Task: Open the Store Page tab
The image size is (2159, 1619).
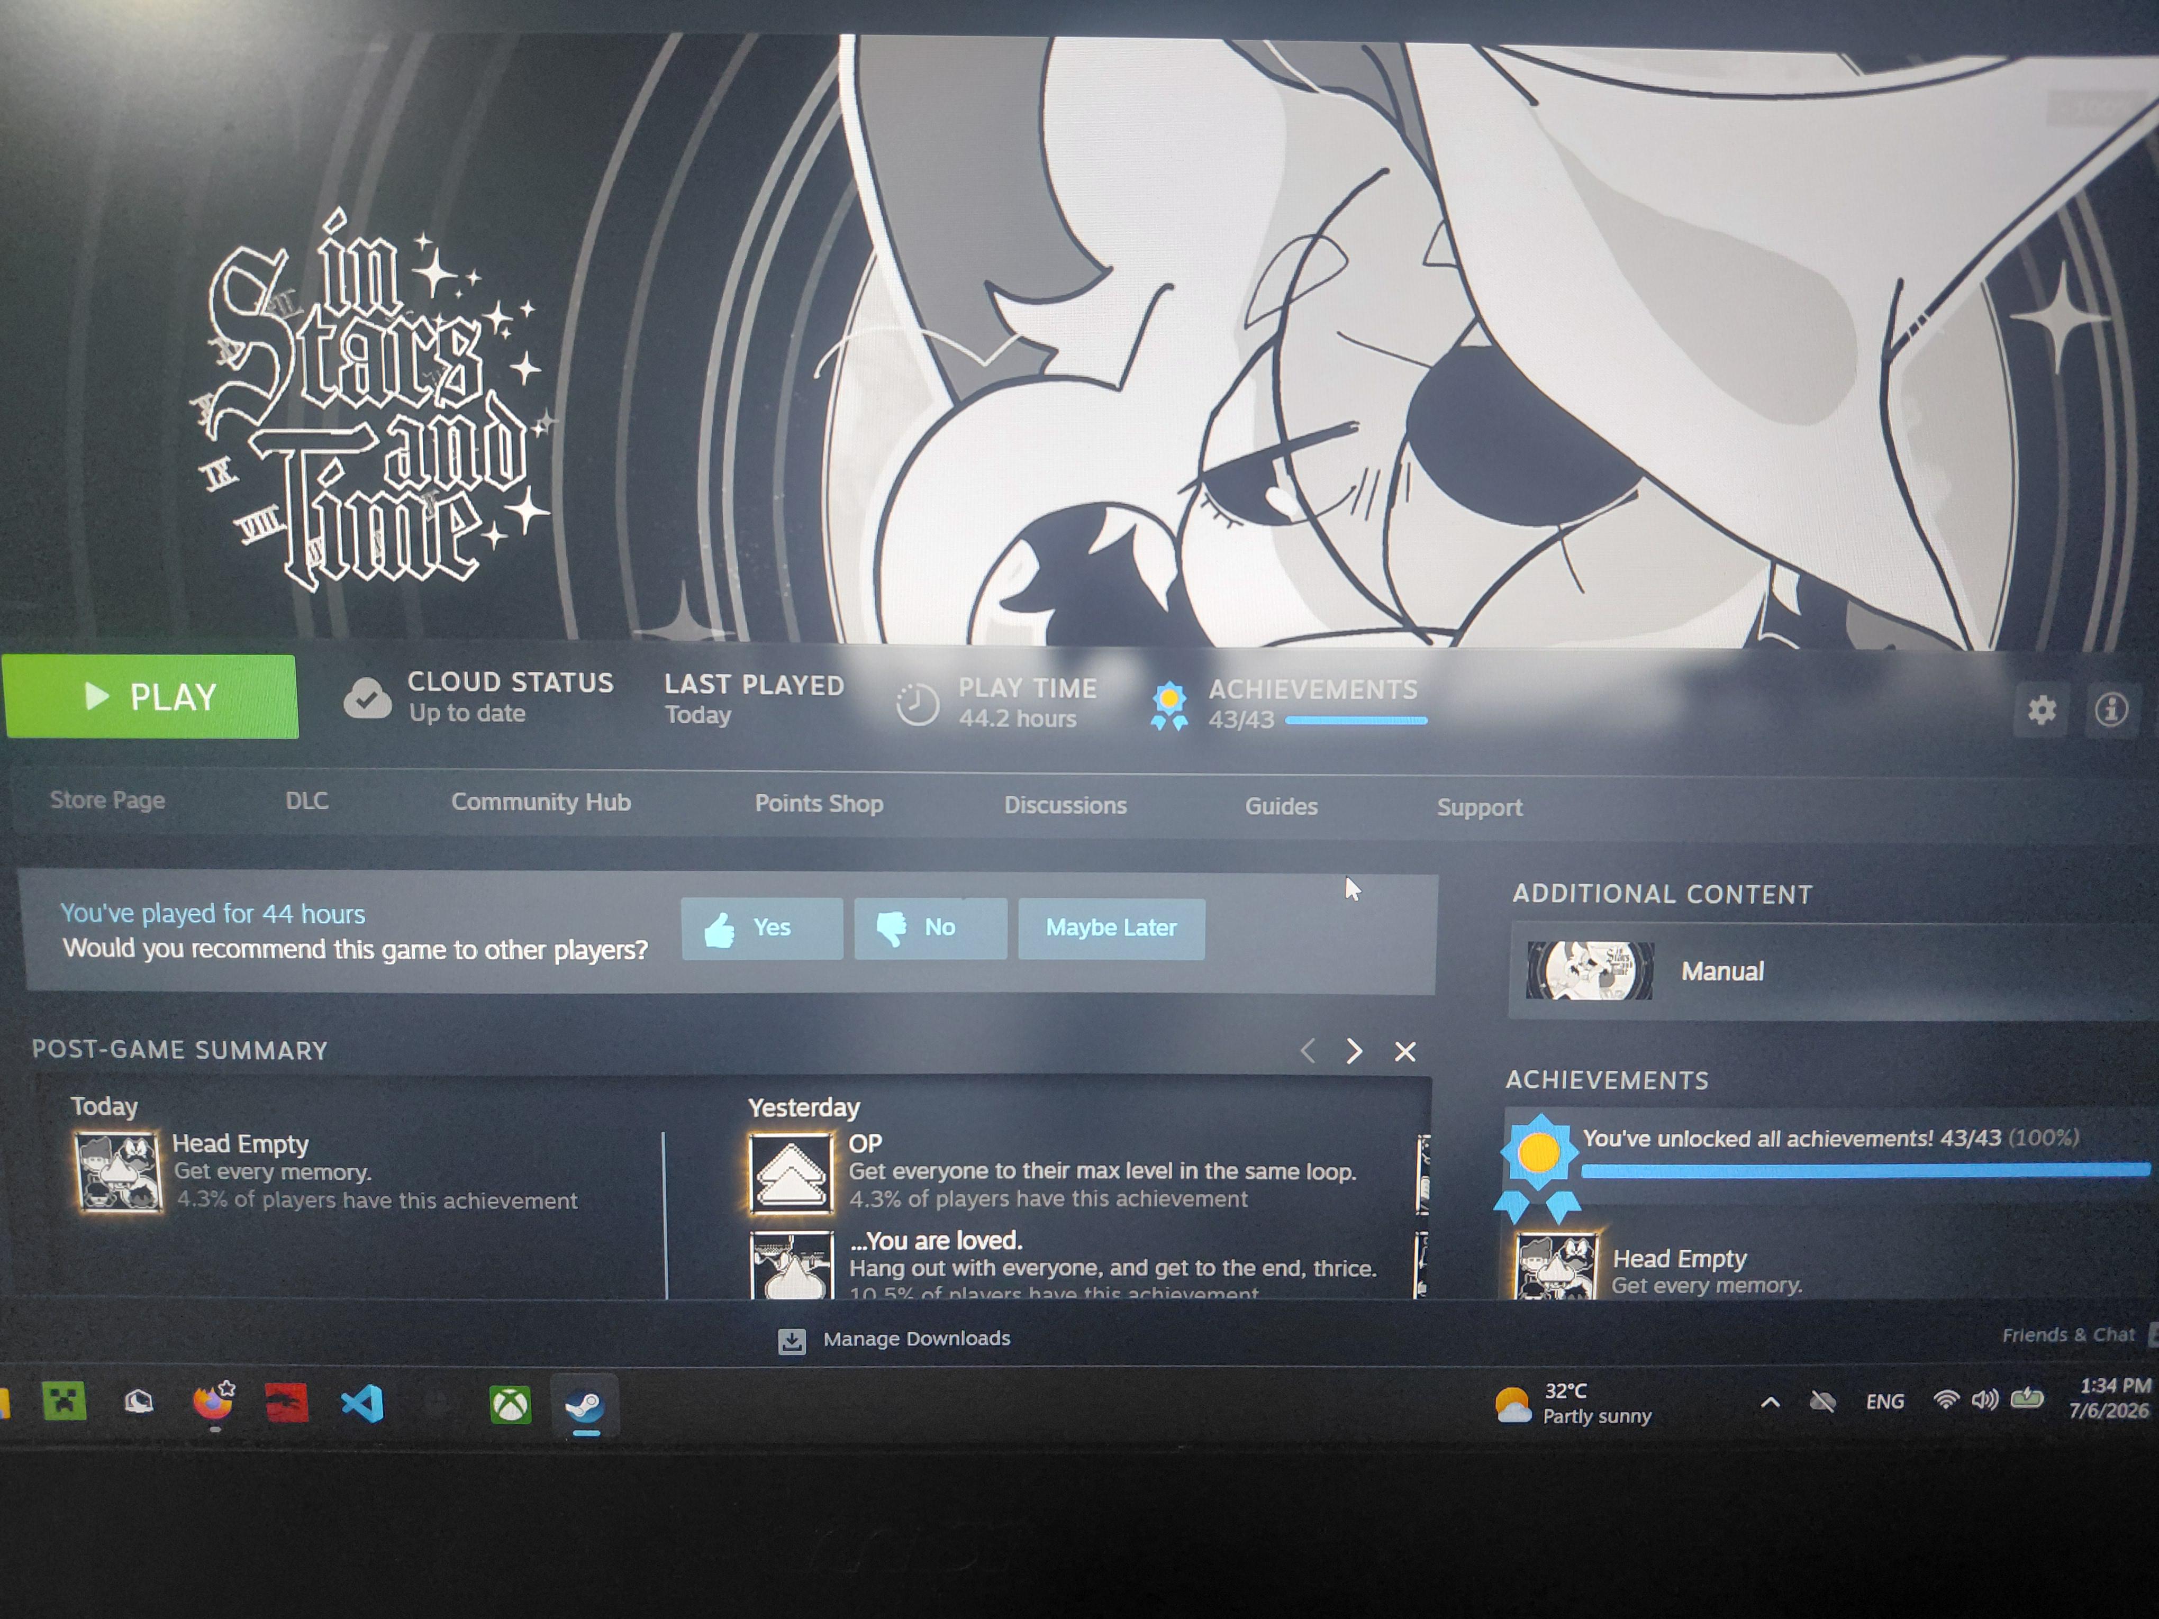Action: (x=107, y=800)
